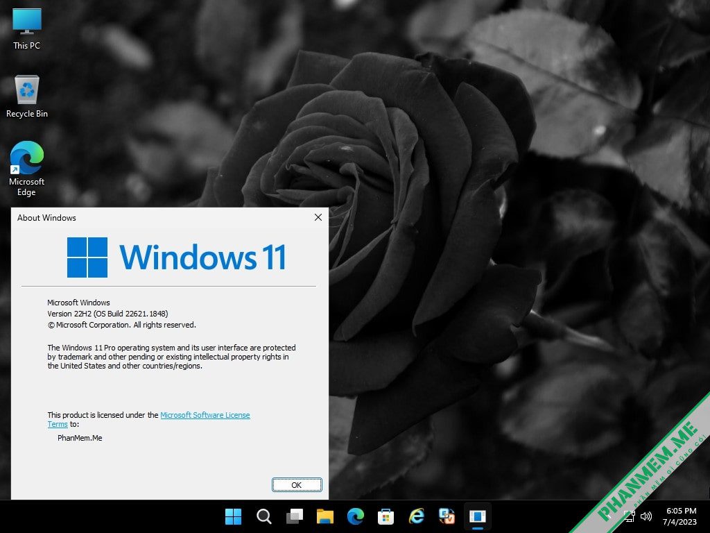Image resolution: width=710 pixels, height=533 pixels.
Task: Click the Windows 11 logo in dialog
Action: coord(176,257)
